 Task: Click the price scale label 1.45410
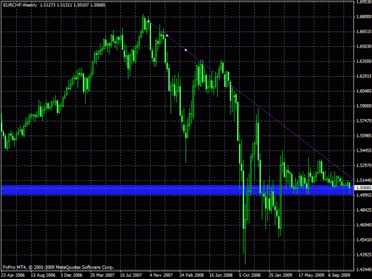pyautogui.click(x=364, y=240)
